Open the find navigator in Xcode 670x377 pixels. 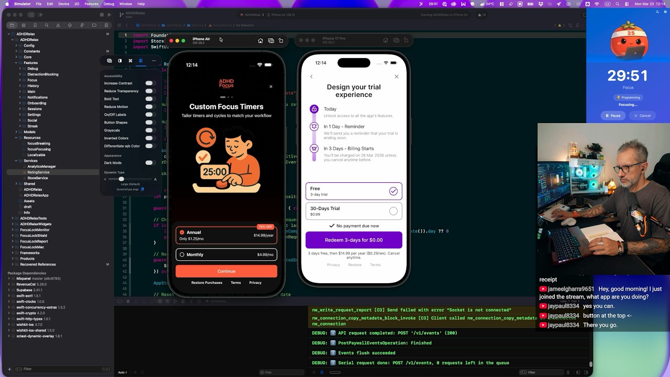coord(47,25)
